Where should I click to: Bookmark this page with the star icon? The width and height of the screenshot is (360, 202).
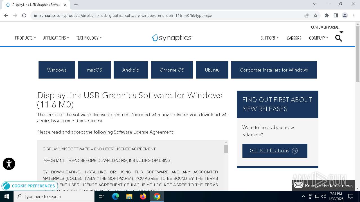[316, 15]
